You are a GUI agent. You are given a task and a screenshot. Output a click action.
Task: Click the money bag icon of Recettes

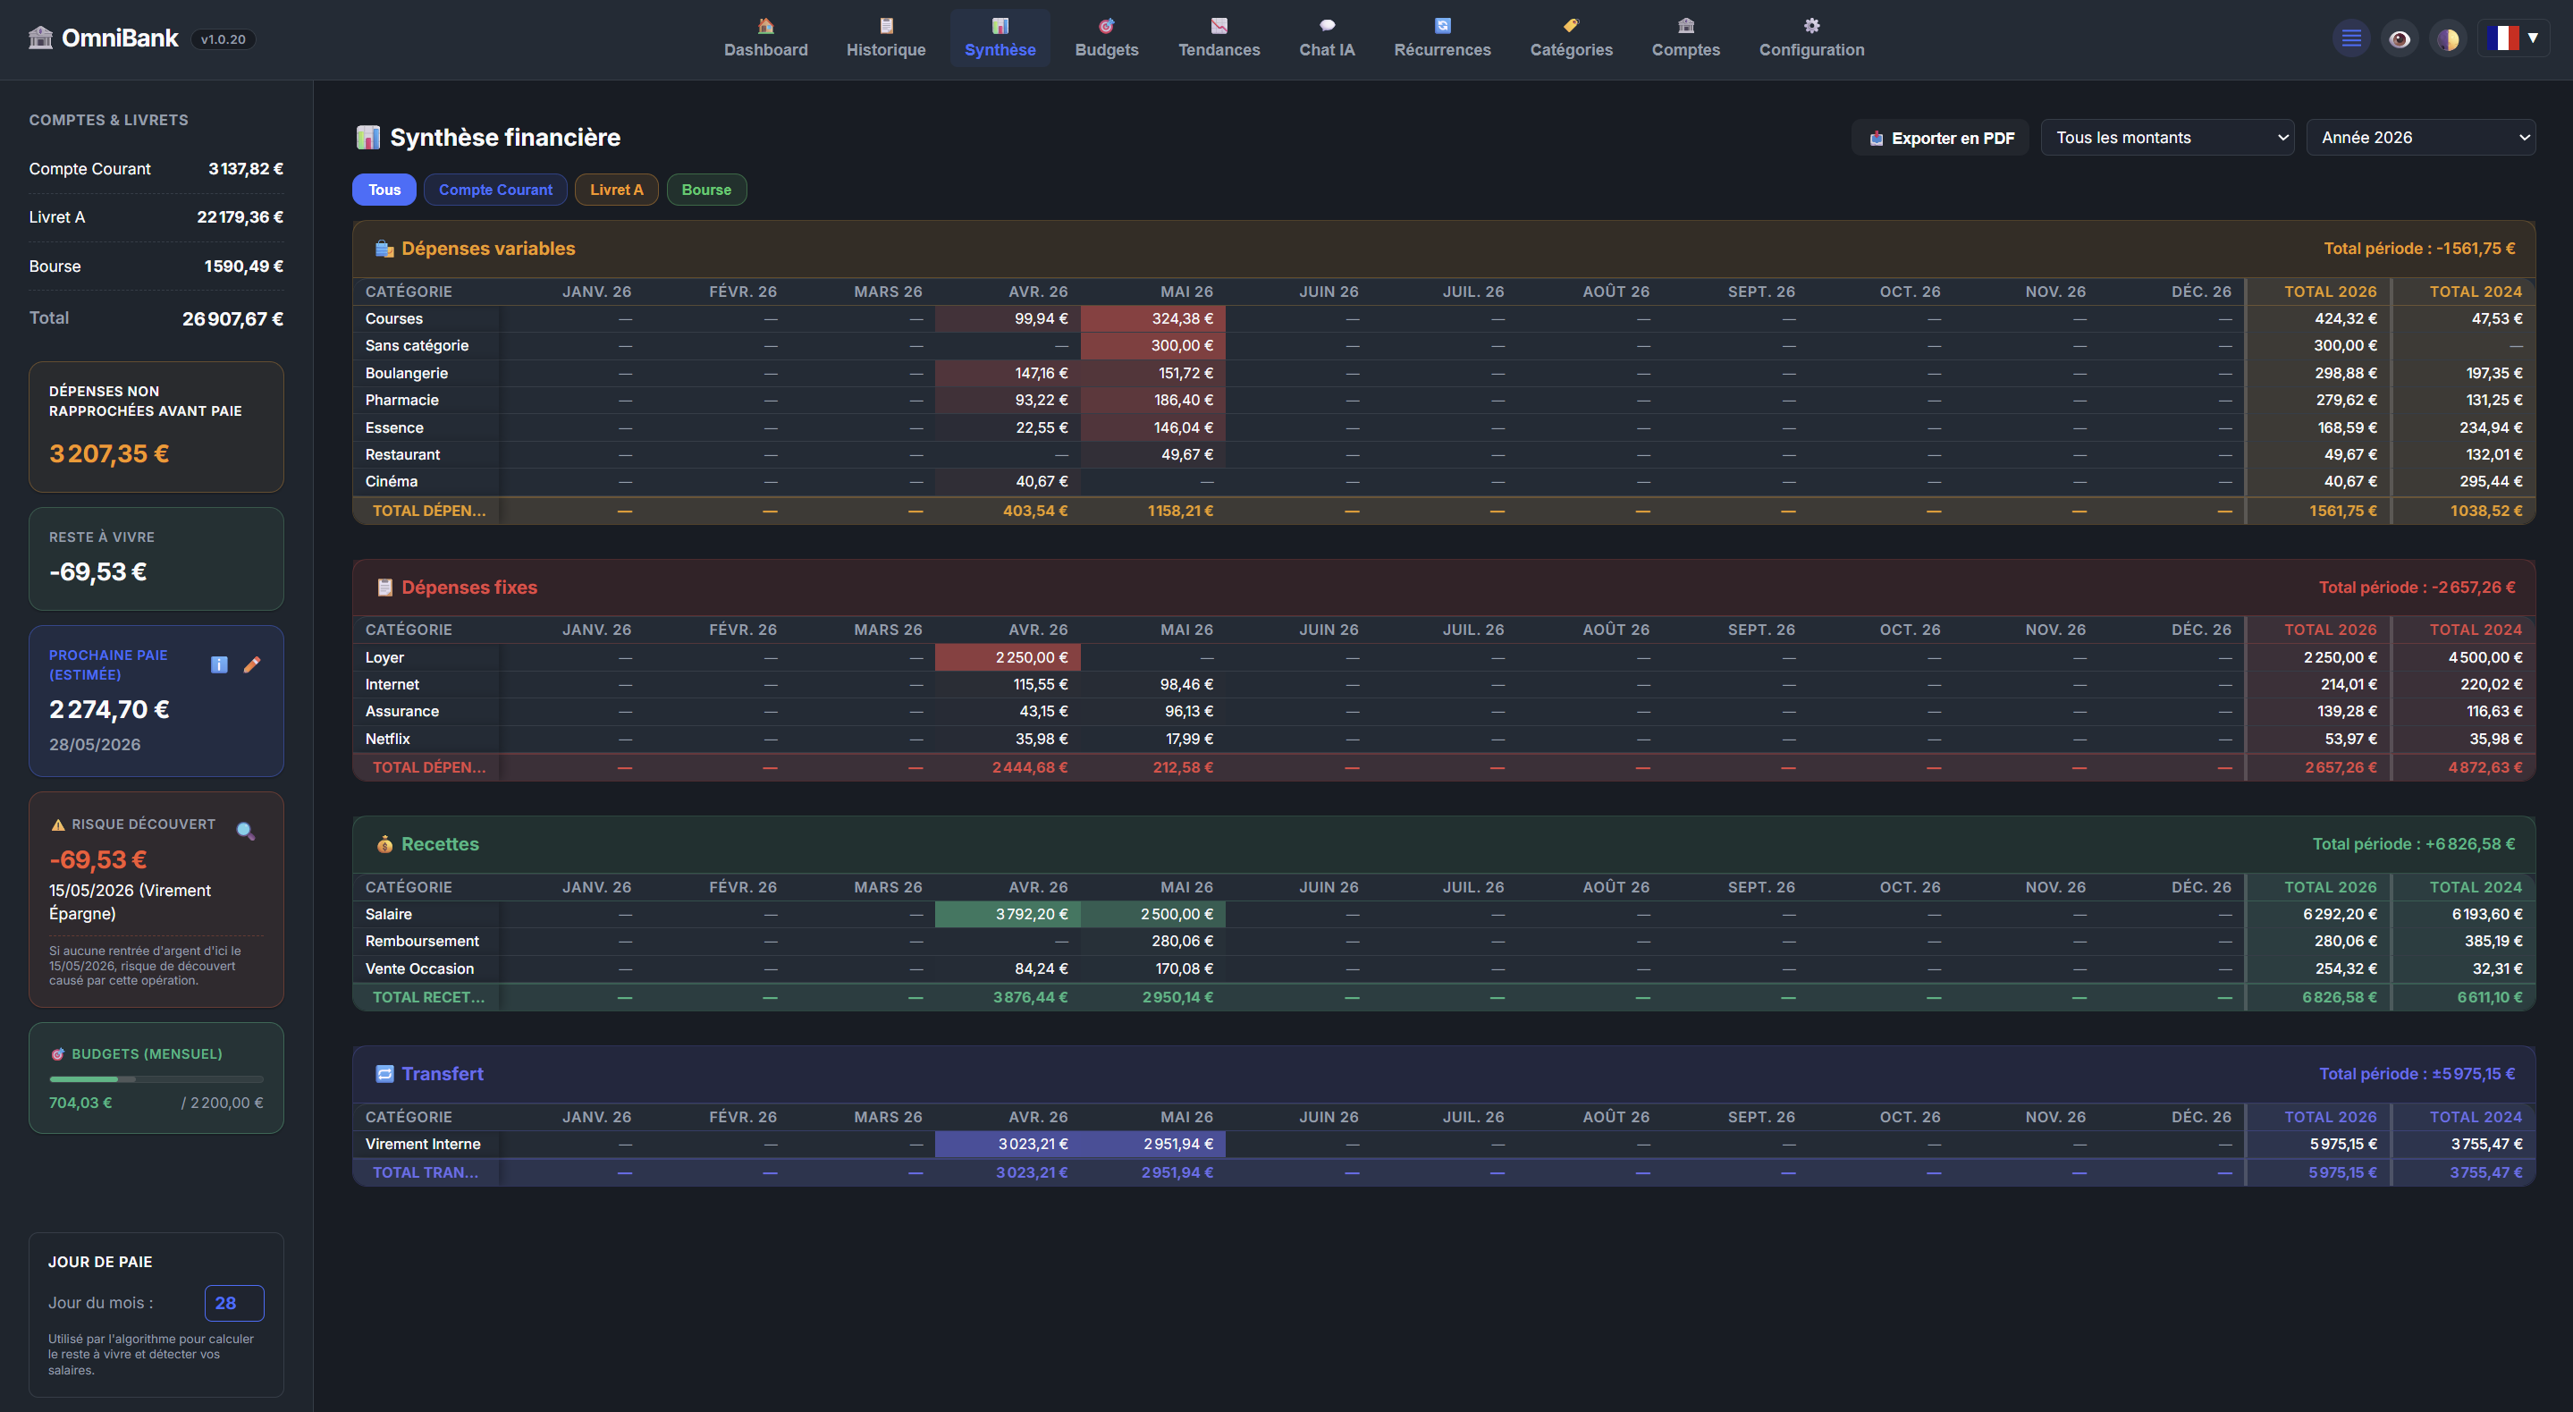tap(384, 844)
